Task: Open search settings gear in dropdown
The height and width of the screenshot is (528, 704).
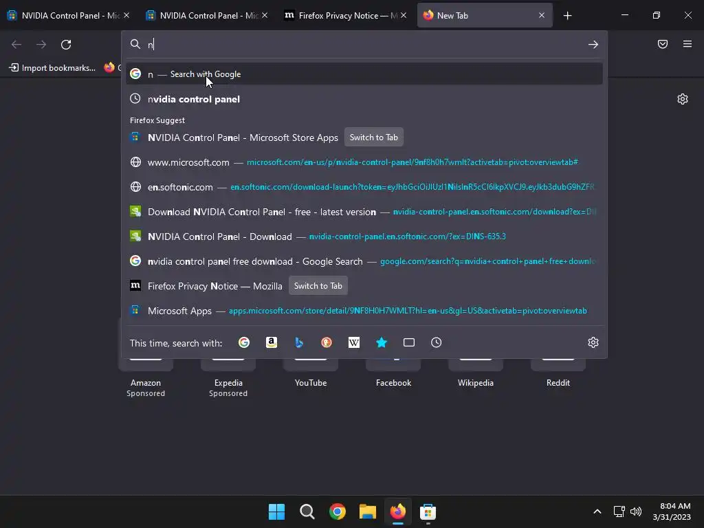Action: coord(593,342)
